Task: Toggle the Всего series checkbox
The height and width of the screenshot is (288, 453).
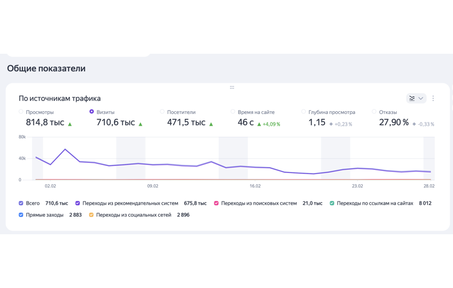Action: (21, 203)
